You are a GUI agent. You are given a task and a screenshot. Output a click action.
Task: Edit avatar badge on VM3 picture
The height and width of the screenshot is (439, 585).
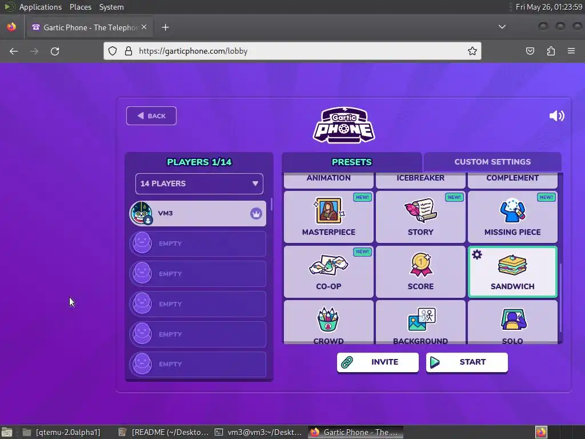[148, 220]
